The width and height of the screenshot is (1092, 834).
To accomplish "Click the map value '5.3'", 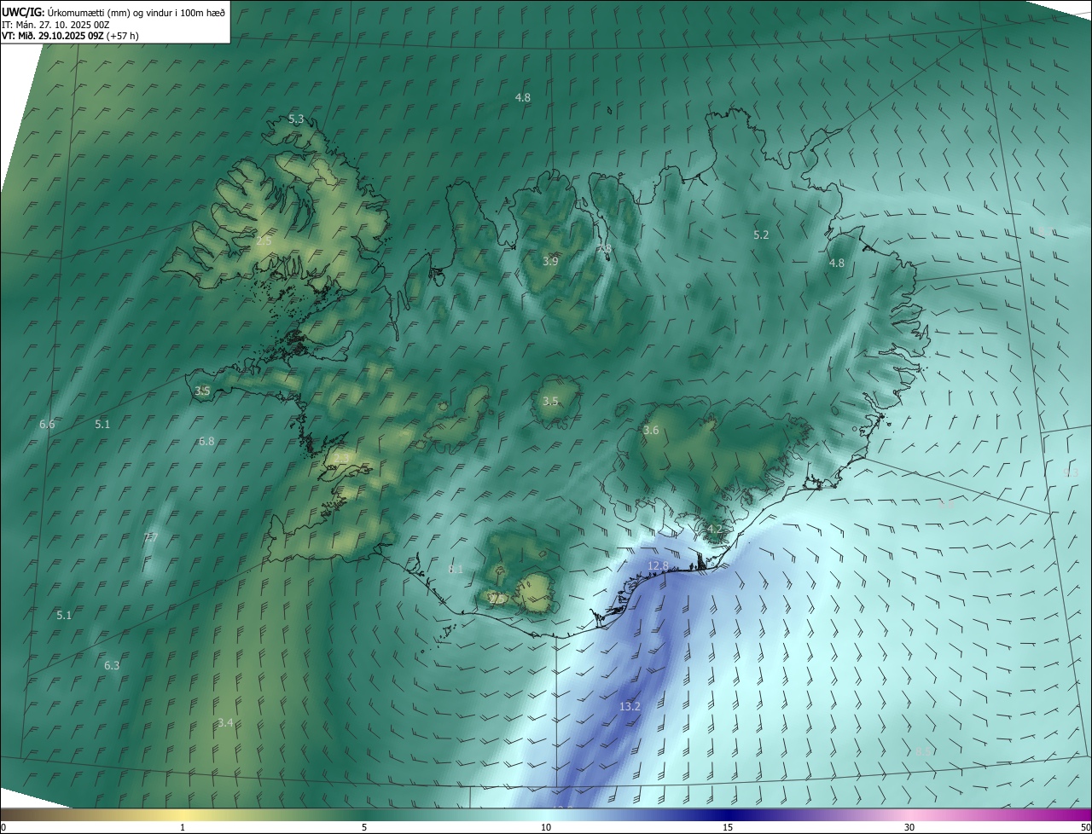I will click(296, 119).
